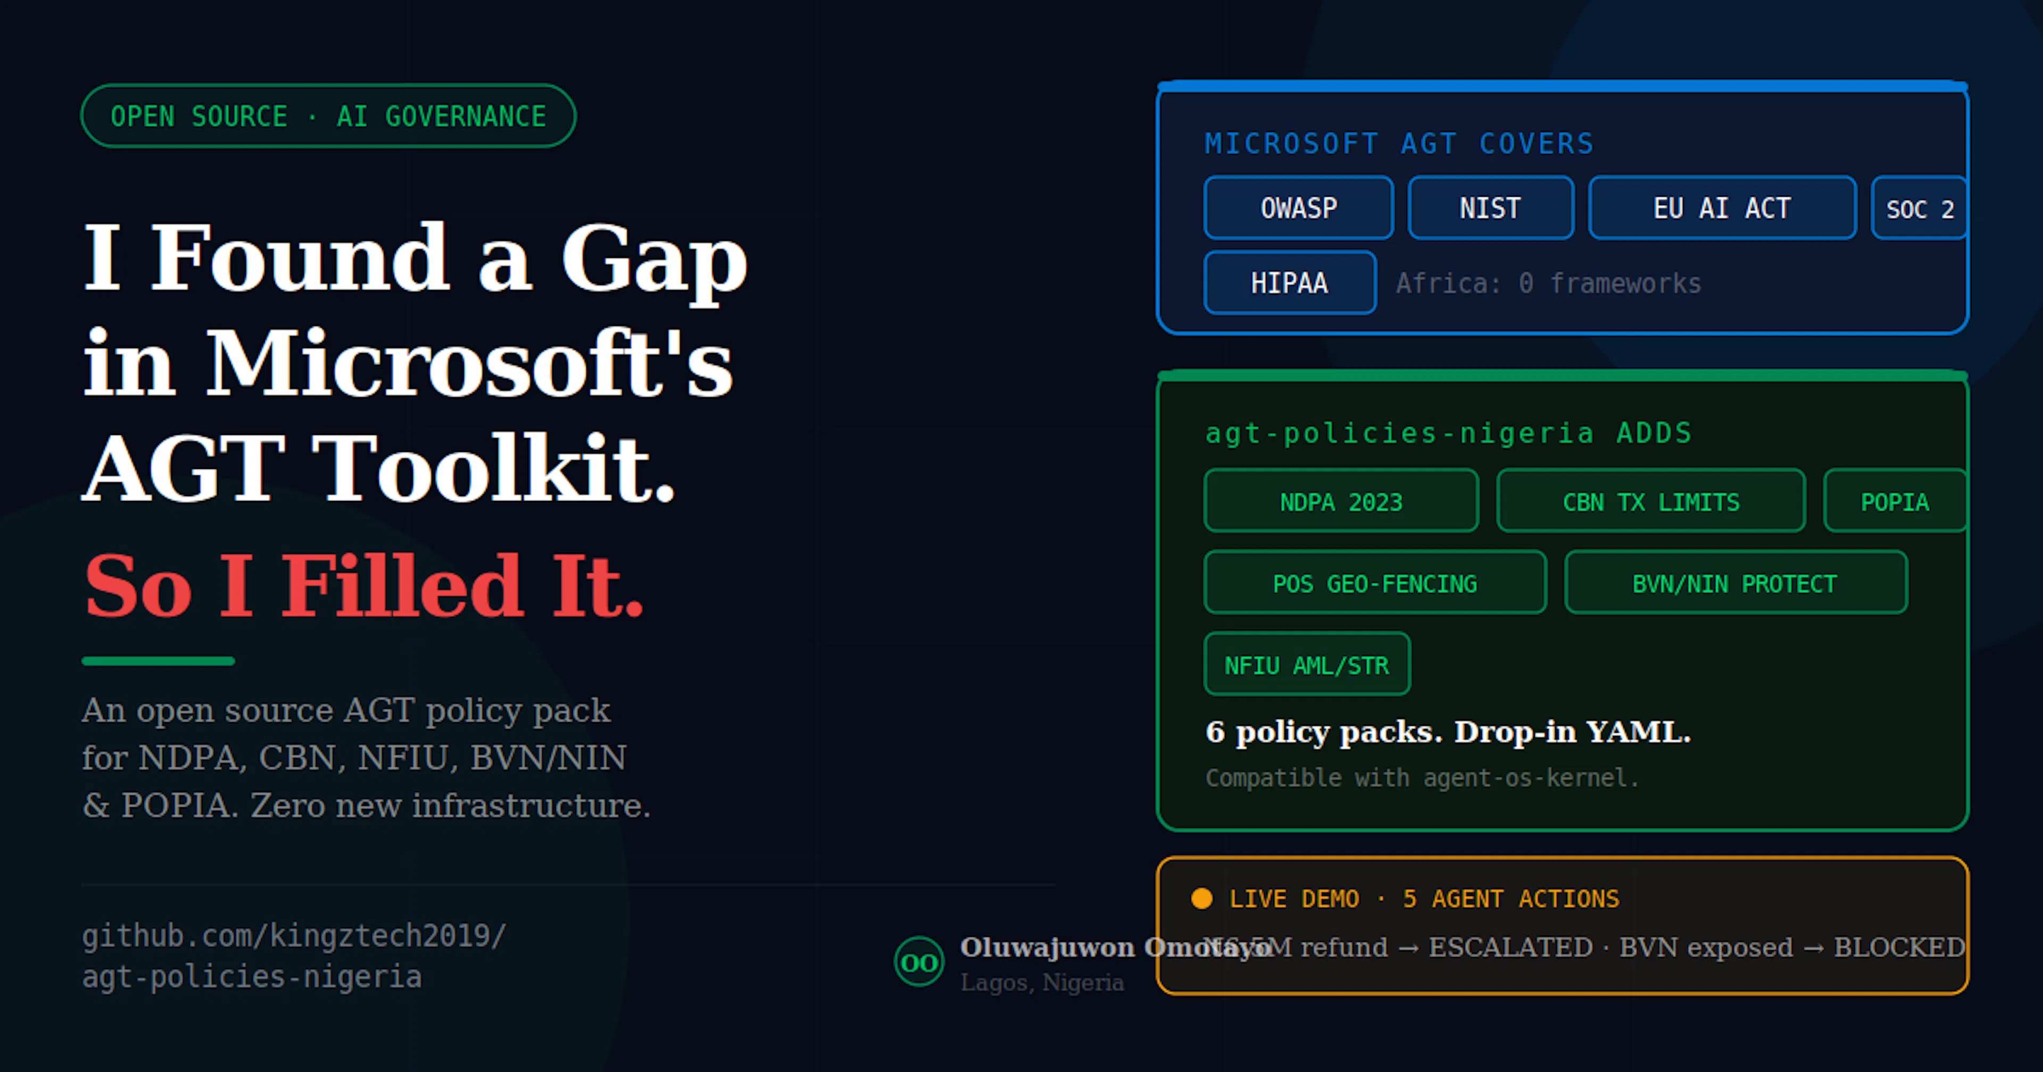
Task: Click the NDPA 2023 policy chip
Action: pos(1341,501)
